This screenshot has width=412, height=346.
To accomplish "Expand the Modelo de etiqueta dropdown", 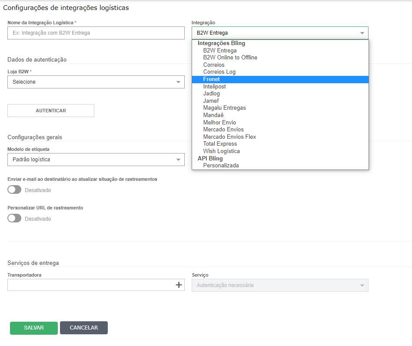I will (96, 160).
